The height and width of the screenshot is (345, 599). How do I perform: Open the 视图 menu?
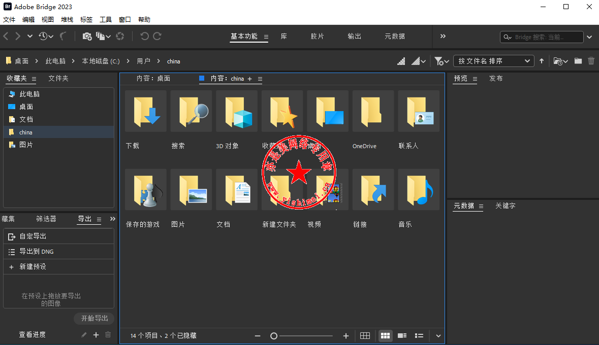(47, 19)
